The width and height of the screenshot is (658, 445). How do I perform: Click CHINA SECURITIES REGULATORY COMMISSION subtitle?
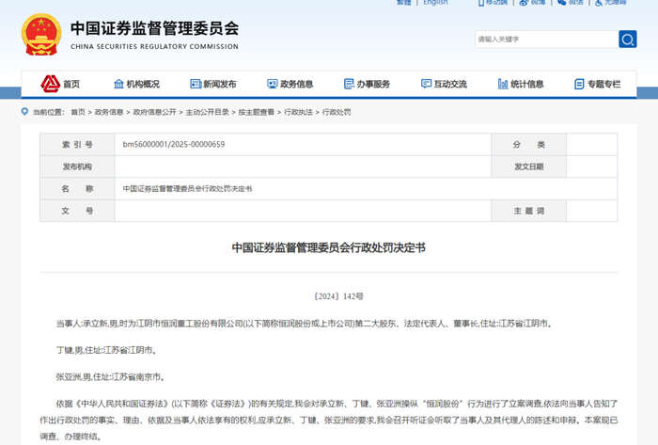154,47
